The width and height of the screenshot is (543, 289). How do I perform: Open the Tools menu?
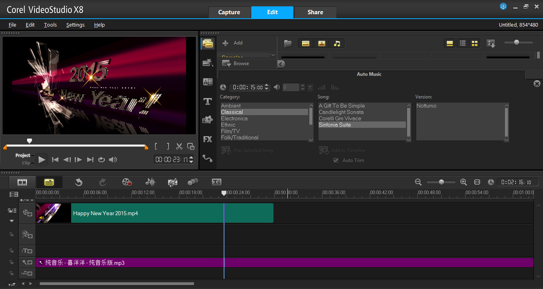pos(50,25)
